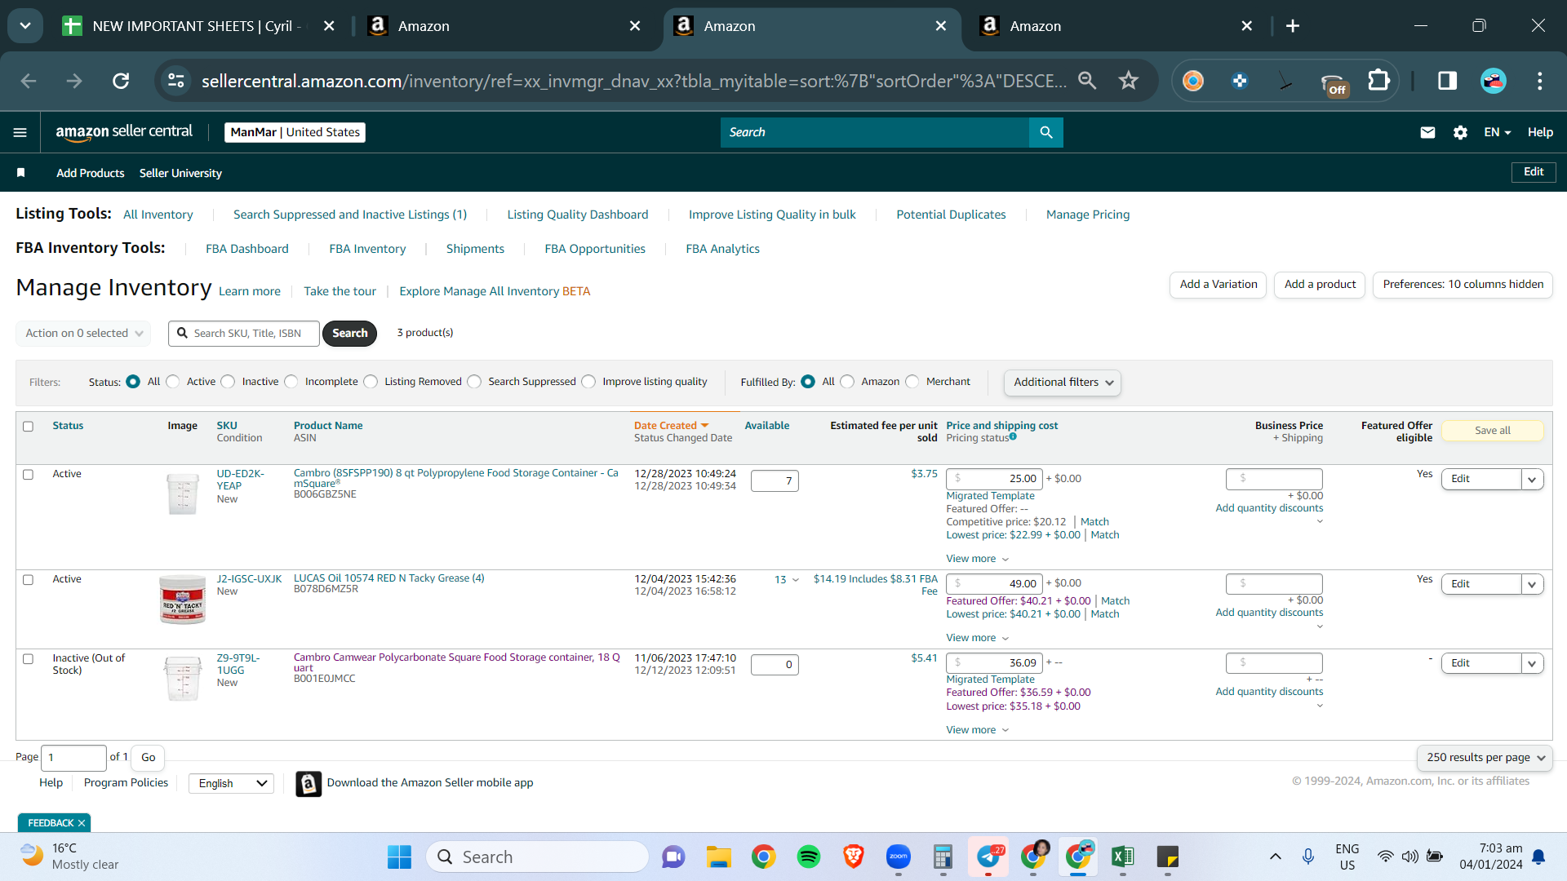Open Edit dropdown arrow for Cambro Camwear row
Screen dimensions: 1567x881
tap(1532, 663)
